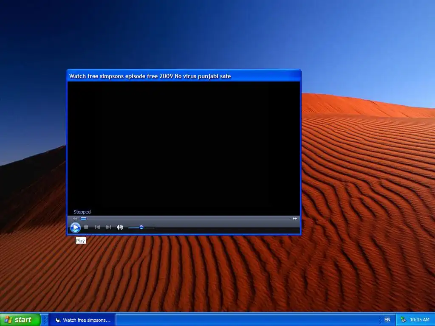The width and height of the screenshot is (435, 326).
Task: Click the black video display area
Action: pyautogui.click(x=184, y=148)
